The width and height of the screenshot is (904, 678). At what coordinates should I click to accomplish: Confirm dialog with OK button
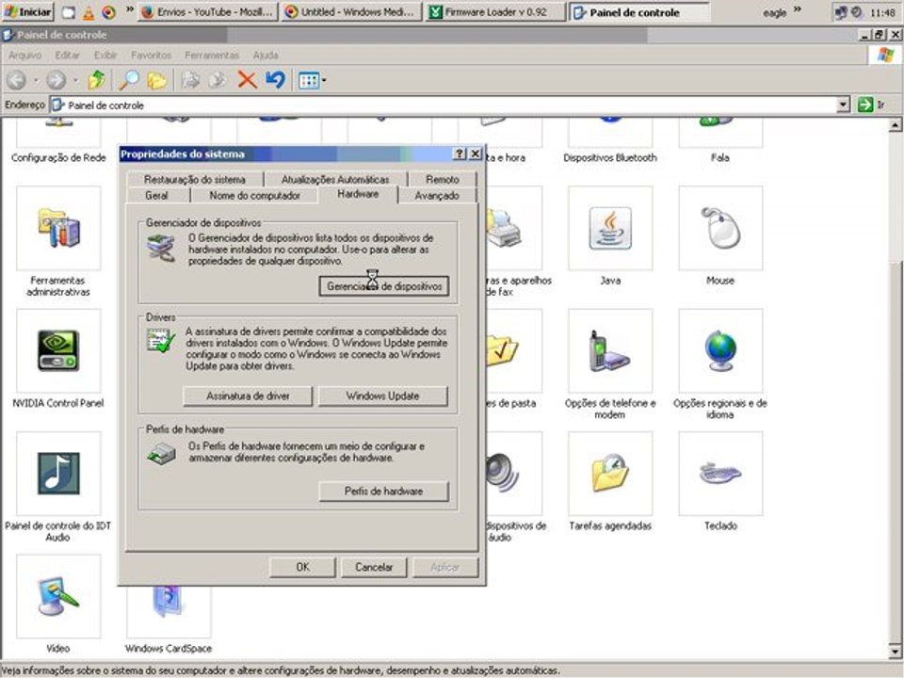pos(302,567)
